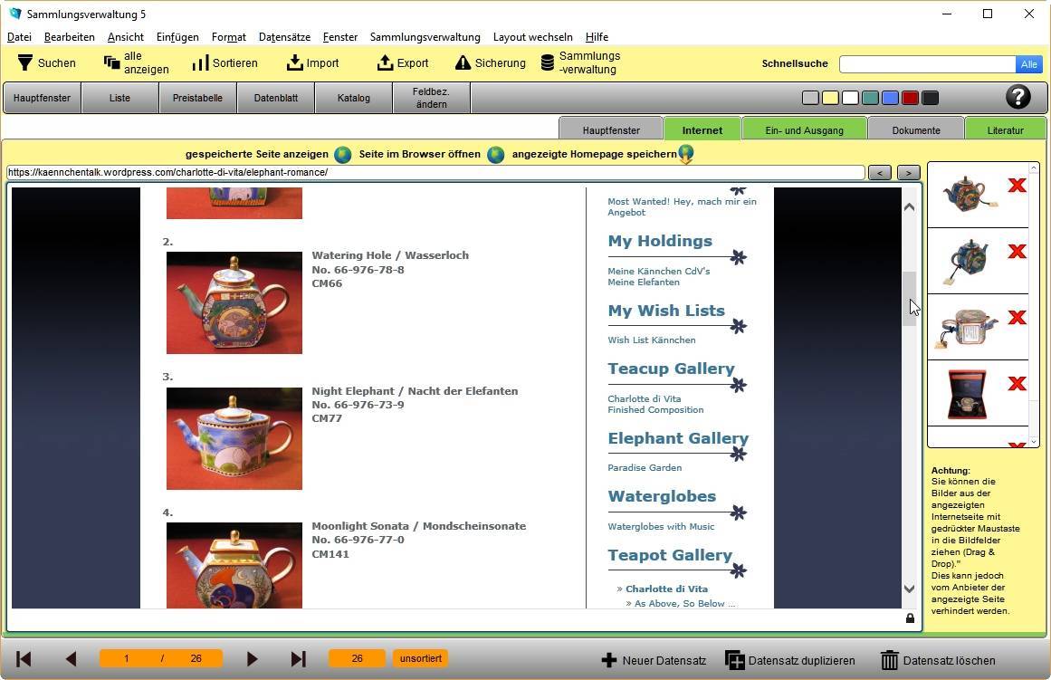
Task: Open the Sicherung backup function
Action: (463, 63)
